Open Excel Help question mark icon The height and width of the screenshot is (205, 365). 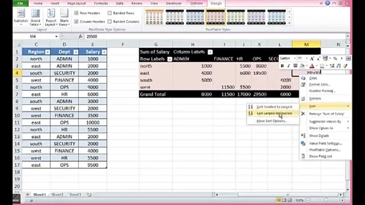click(x=327, y=3)
